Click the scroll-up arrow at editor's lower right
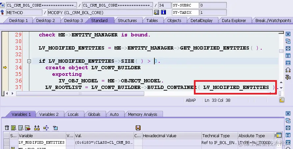This screenshot has height=149, width=293. tap(281, 82)
